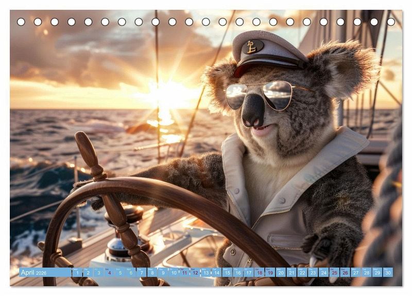Select date 4 in the calendar strip
This screenshot has width=412, height=296.
tap(110, 272)
